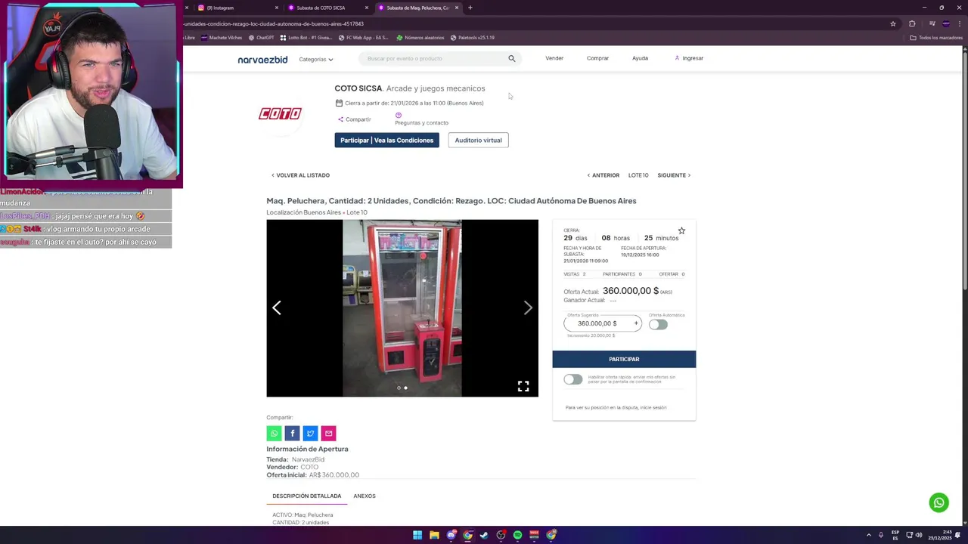Close the Instagram browser tab

[x=277, y=8]
